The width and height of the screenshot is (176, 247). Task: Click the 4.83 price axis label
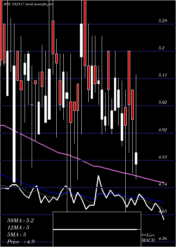click(x=163, y=157)
